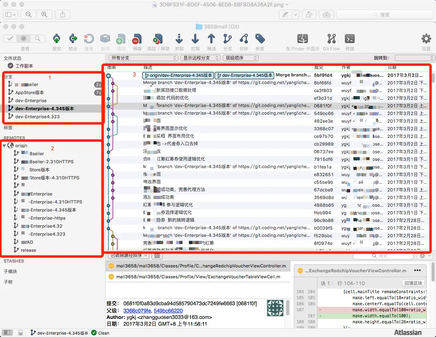
Task: Click Preview's rotate icon
Action: [x=309, y=14]
